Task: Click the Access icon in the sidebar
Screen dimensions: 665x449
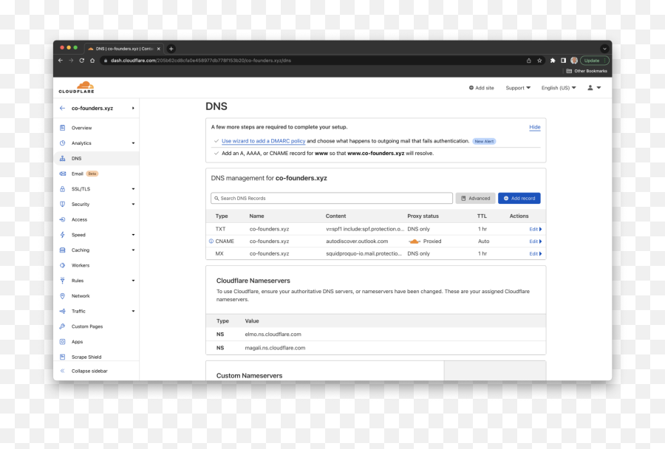Action: coord(62,219)
